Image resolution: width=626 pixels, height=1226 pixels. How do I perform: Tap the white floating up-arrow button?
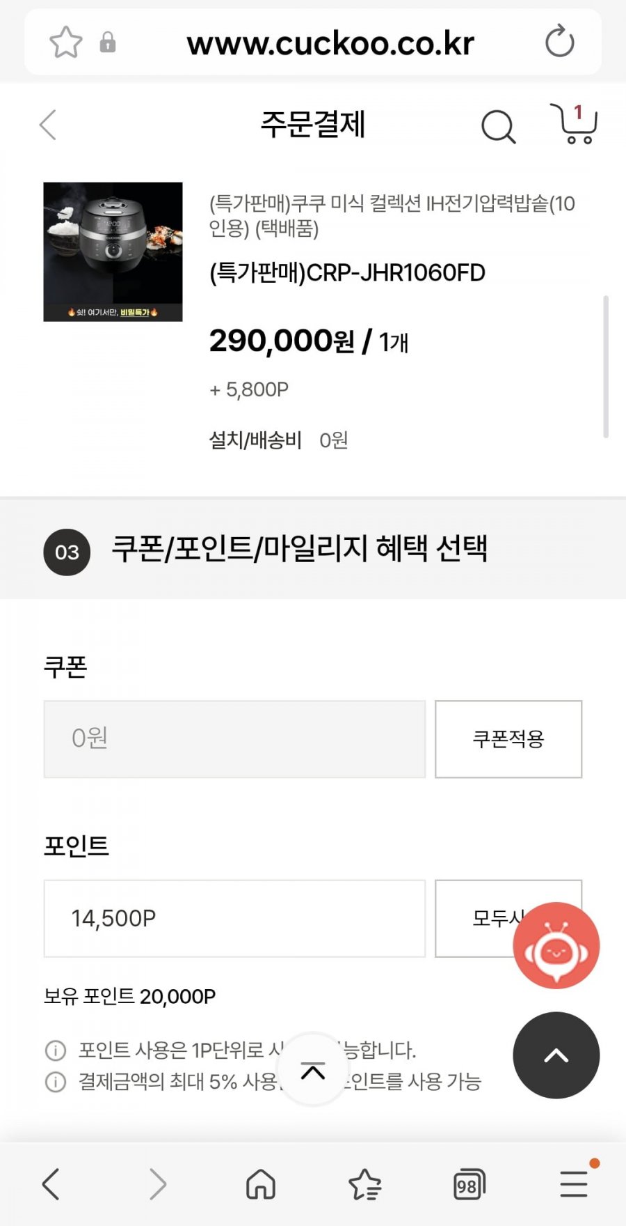point(313,1069)
